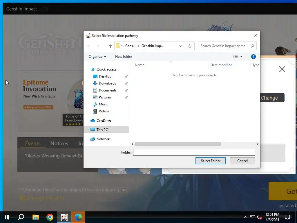This screenshot has height=223, width=297.
Task: Click the taskbar clock showing 12:01 PM
Action: pyautogui.click(x=272, y=217)
